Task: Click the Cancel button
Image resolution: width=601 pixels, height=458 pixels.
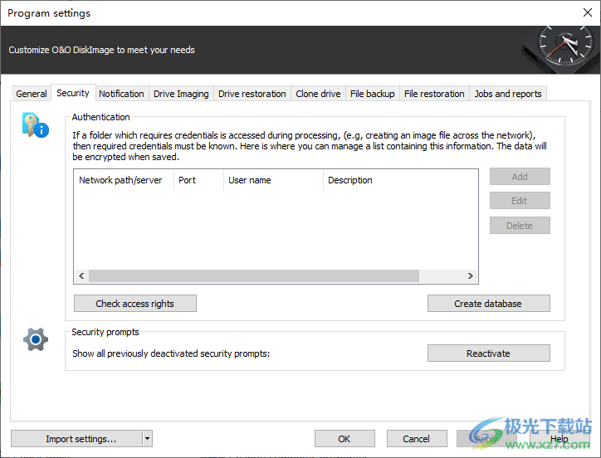Action: pyautogui.click(x=417, y=439)
